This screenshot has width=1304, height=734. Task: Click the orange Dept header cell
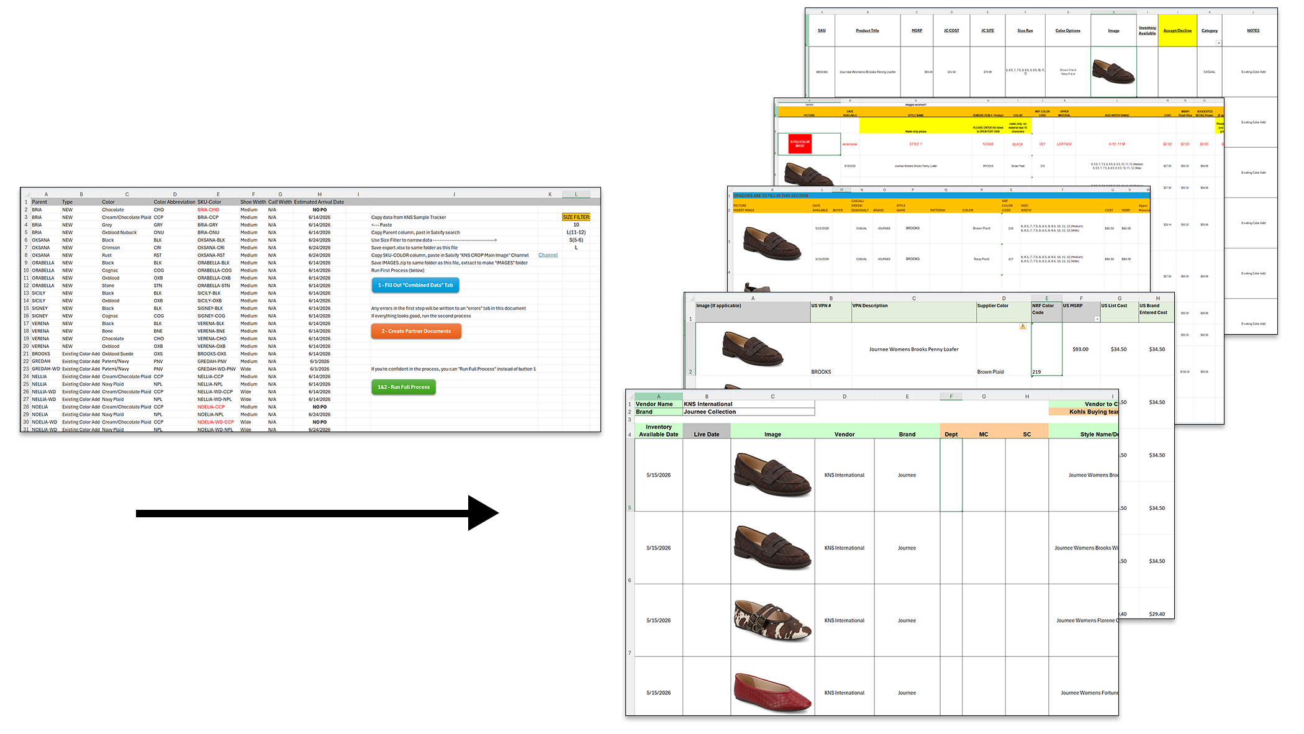pyautogui.click(x=951, y=431)
